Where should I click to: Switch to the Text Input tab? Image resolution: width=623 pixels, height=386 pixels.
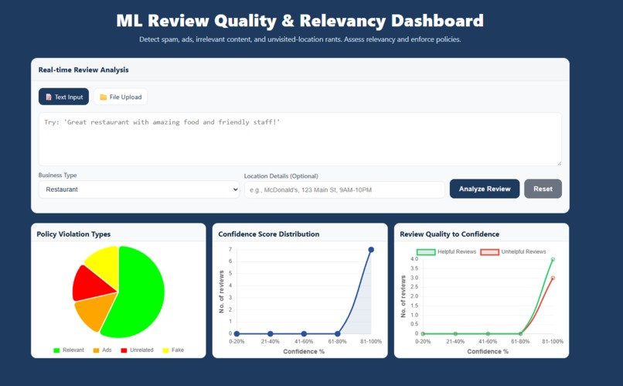point(64,97)
